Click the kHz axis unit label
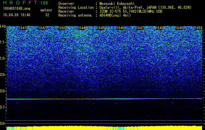Screen dimensions: 205x130 click(3, 26)
